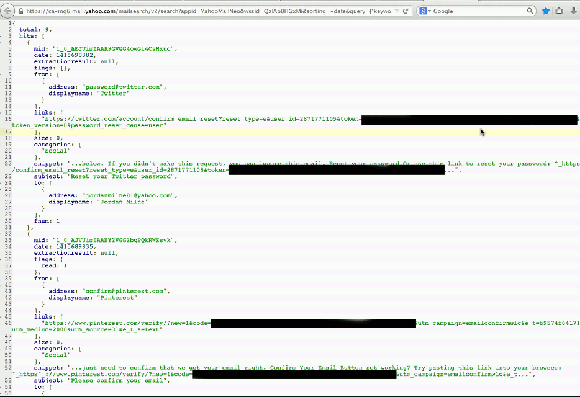Select "utm_medium=2000&utm_source=31&e_t_s=text" text
This screenshot has height=397, width=580.
click(88, 329)
